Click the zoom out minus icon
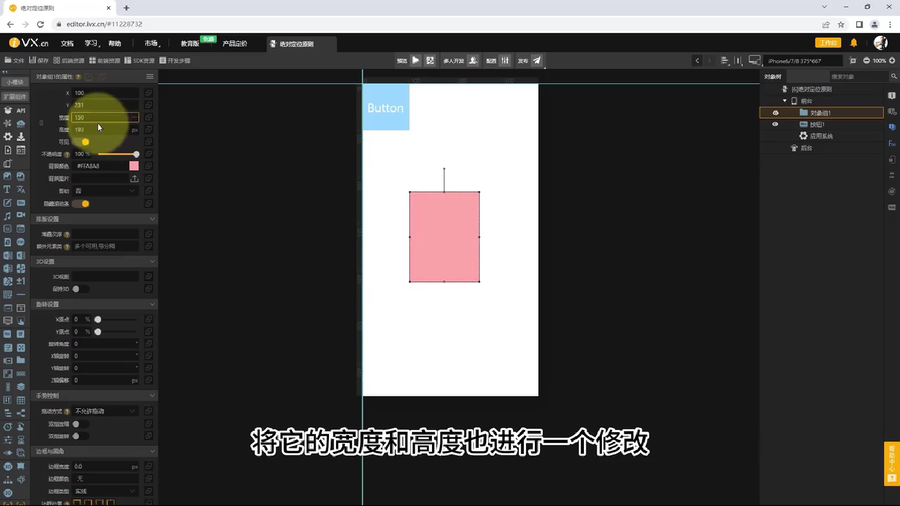Viewport: 900px width, 506px height. coord(867,61)
